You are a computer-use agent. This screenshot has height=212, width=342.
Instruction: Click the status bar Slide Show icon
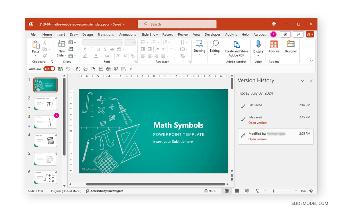pyautogui.click(x=258, y=191)
